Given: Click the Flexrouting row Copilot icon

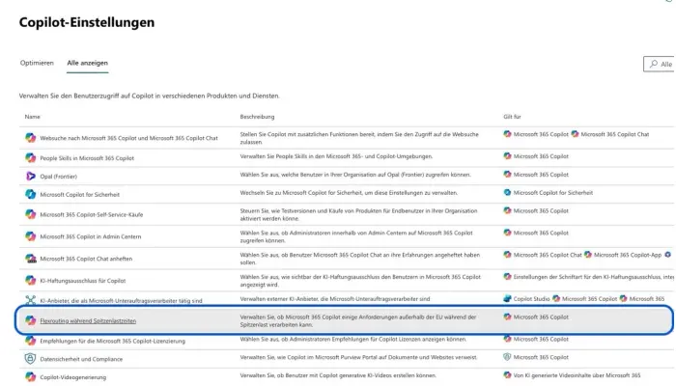Looking at the screenshot, I should [30, 320].
